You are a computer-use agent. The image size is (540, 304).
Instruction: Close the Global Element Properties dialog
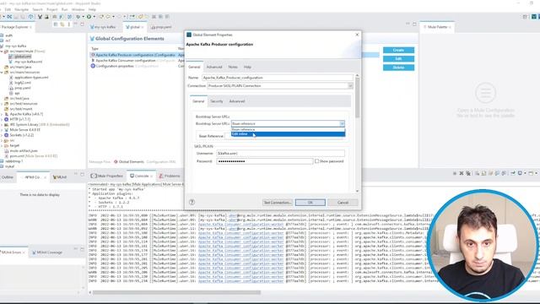tap(357, 35)
